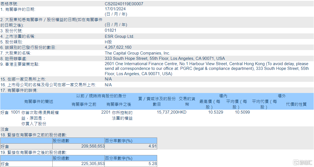Click the ESR Group Ltd. name

[119, 36]
